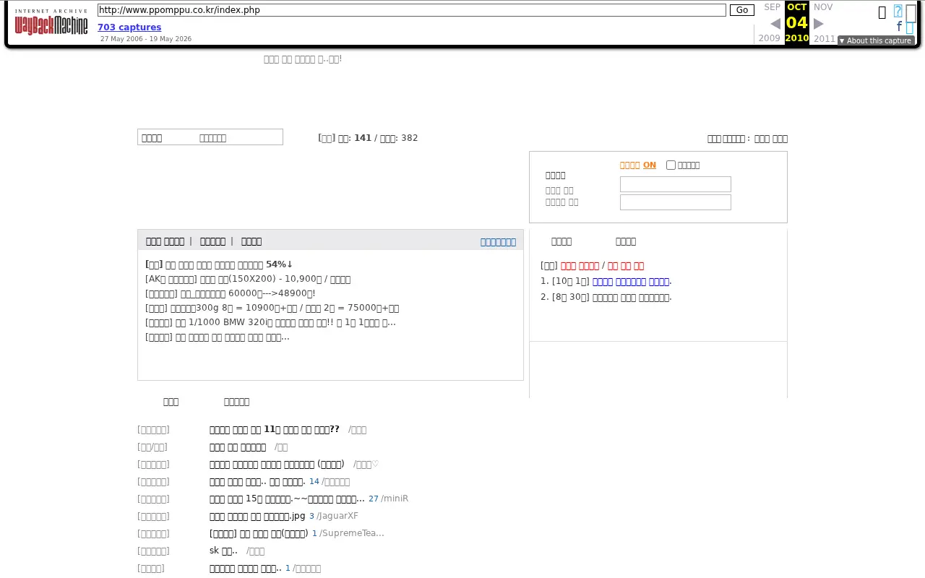Open the .jpg post by JaguarXF

[257, 516]
